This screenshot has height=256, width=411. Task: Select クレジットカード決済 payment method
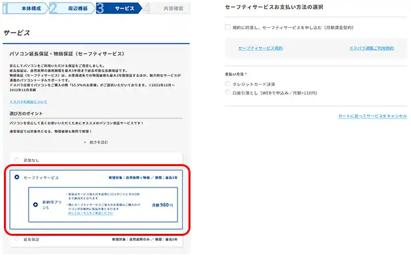[x=228, y=84]
